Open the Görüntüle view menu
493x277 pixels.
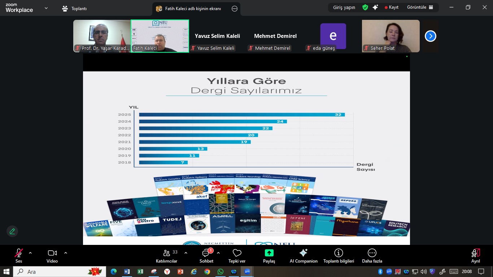click(420, 7)
